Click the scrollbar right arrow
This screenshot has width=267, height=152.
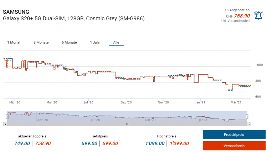point(249,124)
